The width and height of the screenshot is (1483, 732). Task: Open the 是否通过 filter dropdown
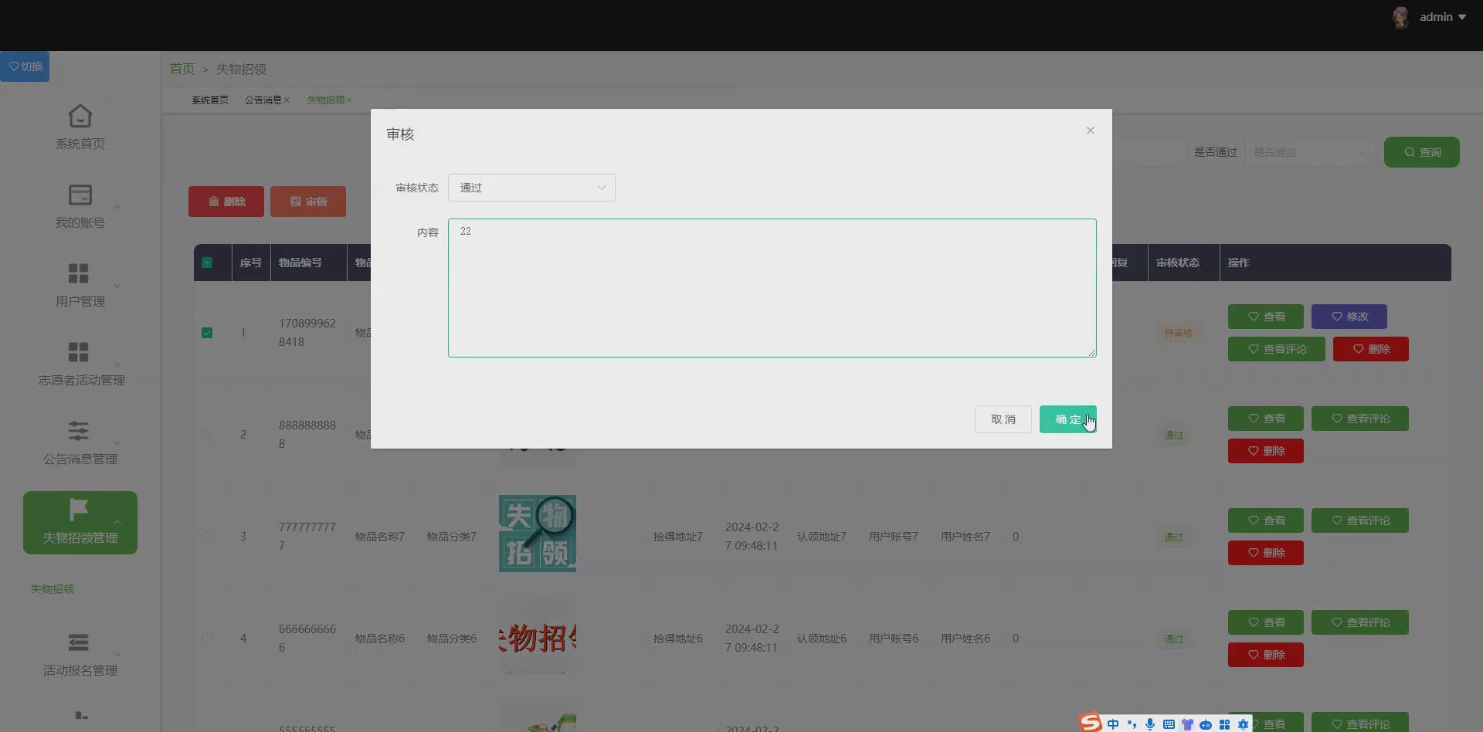point(1308,152)
